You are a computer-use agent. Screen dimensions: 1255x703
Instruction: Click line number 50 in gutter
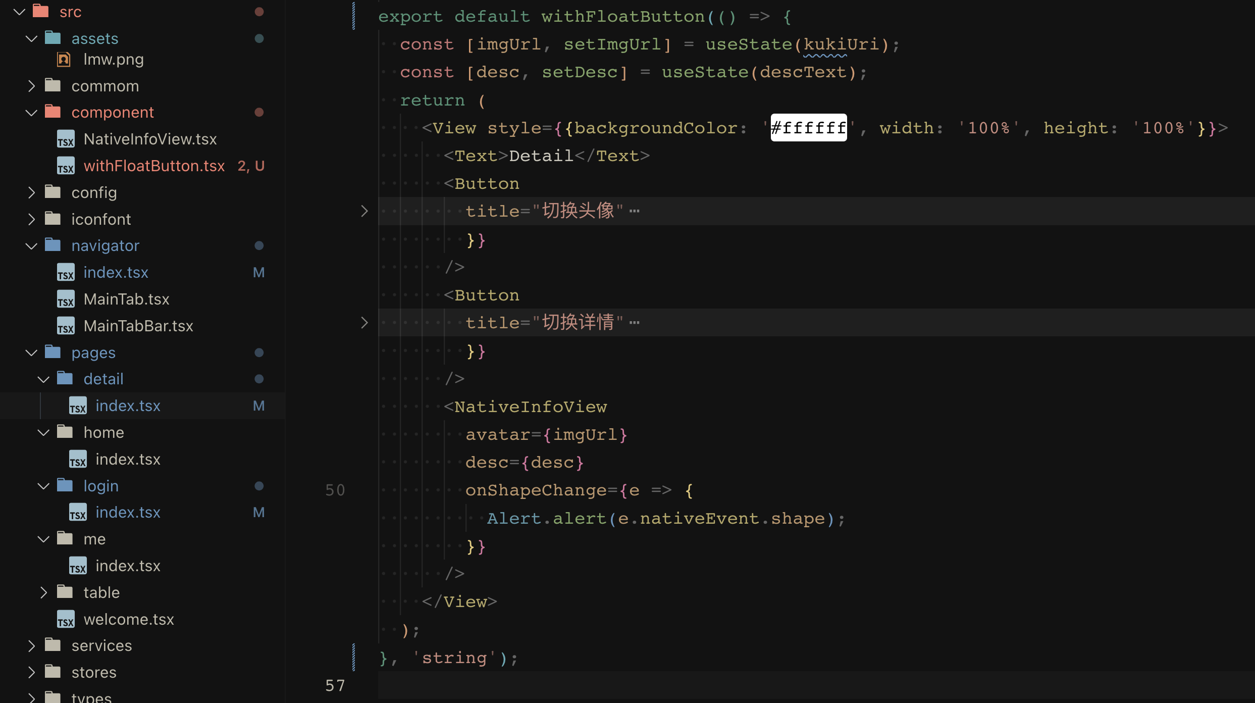(x=335, y=490)
